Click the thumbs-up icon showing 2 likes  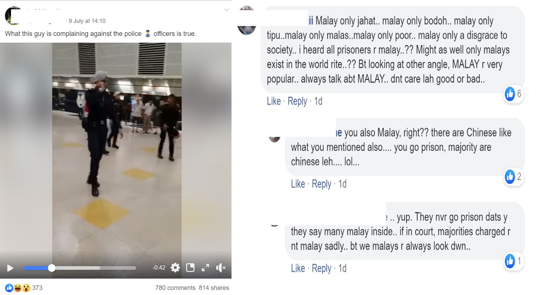click(x=510, y=176)
